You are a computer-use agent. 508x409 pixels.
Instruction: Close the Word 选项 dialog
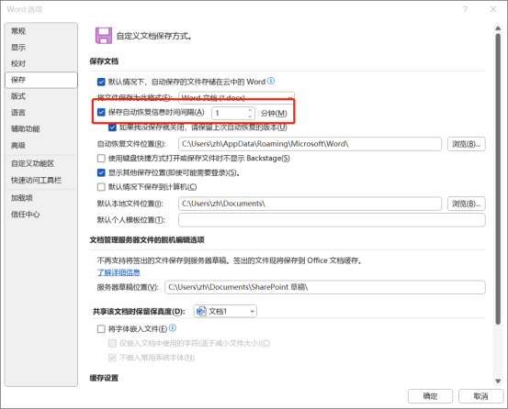tap(493, 9)
